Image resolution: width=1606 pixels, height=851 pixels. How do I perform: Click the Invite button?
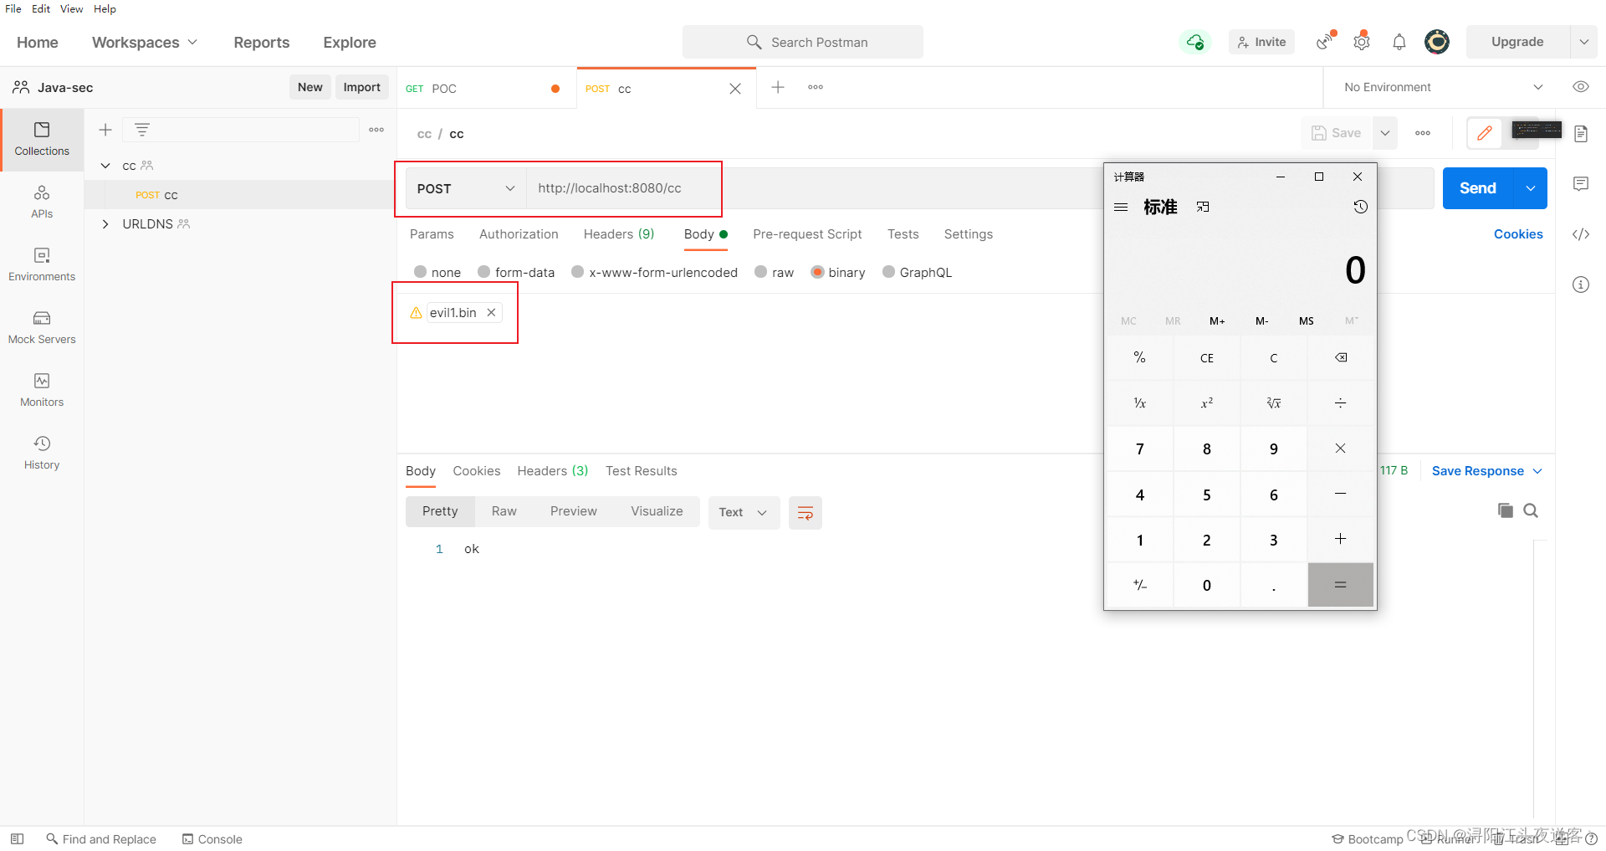1261,42
